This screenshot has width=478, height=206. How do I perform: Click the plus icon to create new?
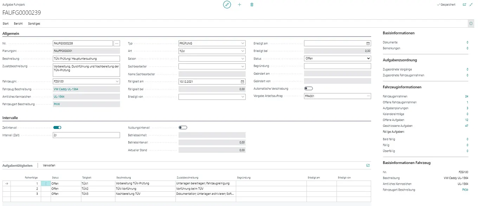tap(240, 5)
